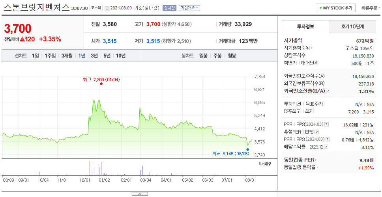Click the calendar clock icon beside date

tap(107, 8)
